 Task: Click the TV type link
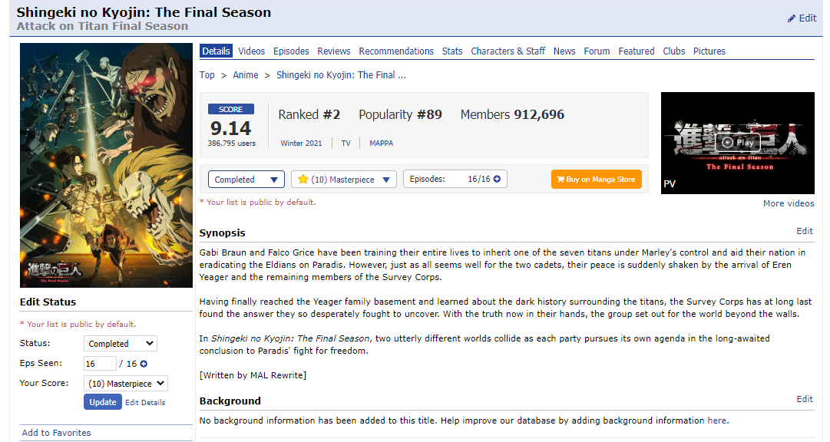[x=346, y=143]
